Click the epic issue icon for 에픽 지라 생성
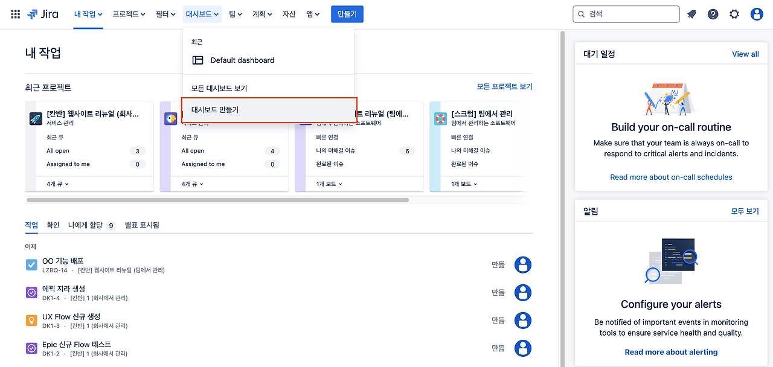 (31, 292)
